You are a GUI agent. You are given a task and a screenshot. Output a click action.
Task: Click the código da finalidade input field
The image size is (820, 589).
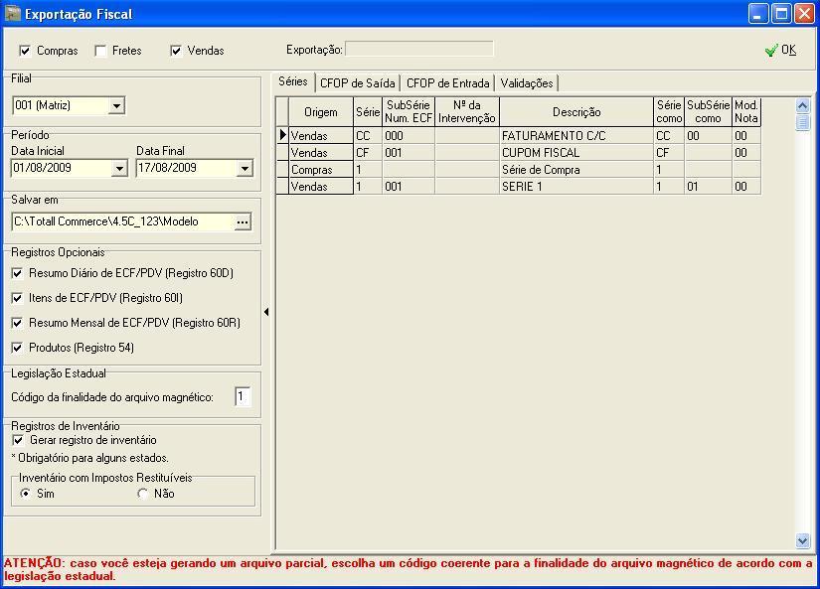pyautogui.click(x=242, y=397)
